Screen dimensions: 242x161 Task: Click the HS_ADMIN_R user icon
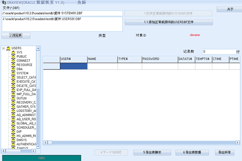[13, 136]
